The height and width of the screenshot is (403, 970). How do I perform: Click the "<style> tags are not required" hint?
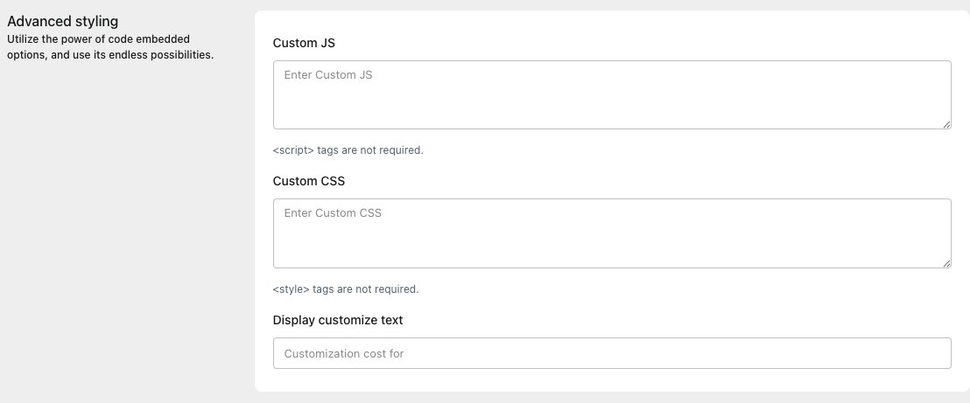pos(346,288)
